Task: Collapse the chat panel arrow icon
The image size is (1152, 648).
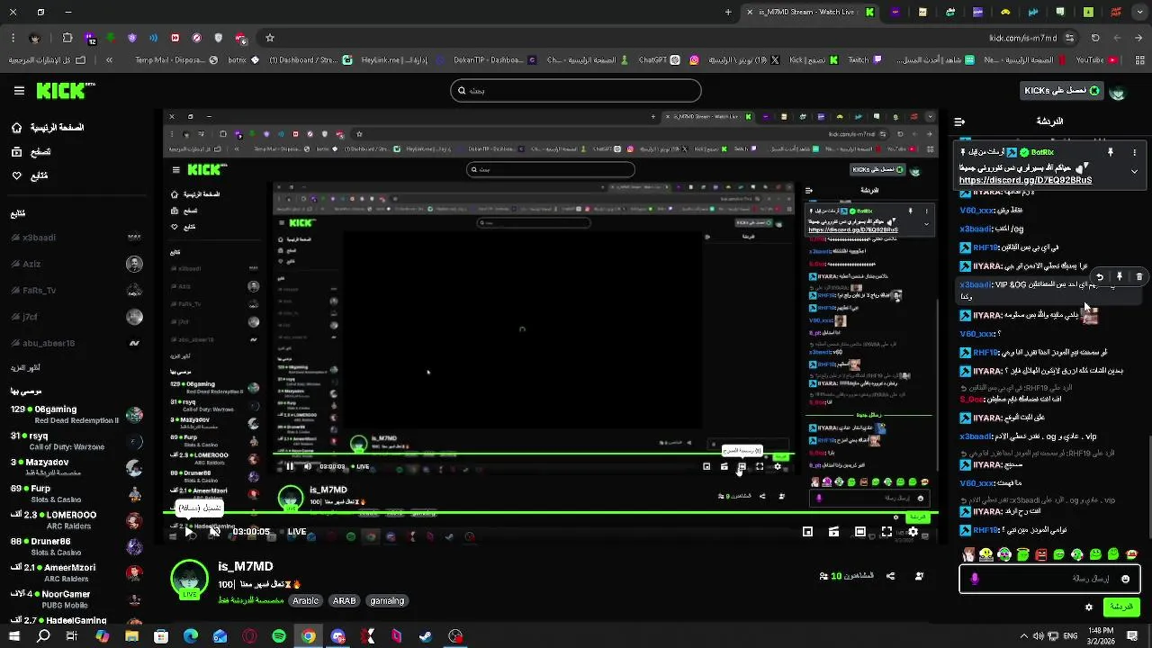Action: click(959, 121)
